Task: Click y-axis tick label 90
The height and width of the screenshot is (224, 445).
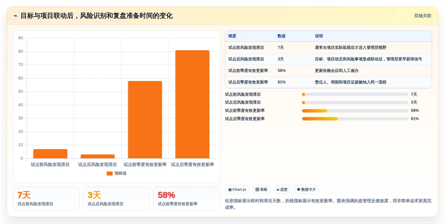Action: 21,38
